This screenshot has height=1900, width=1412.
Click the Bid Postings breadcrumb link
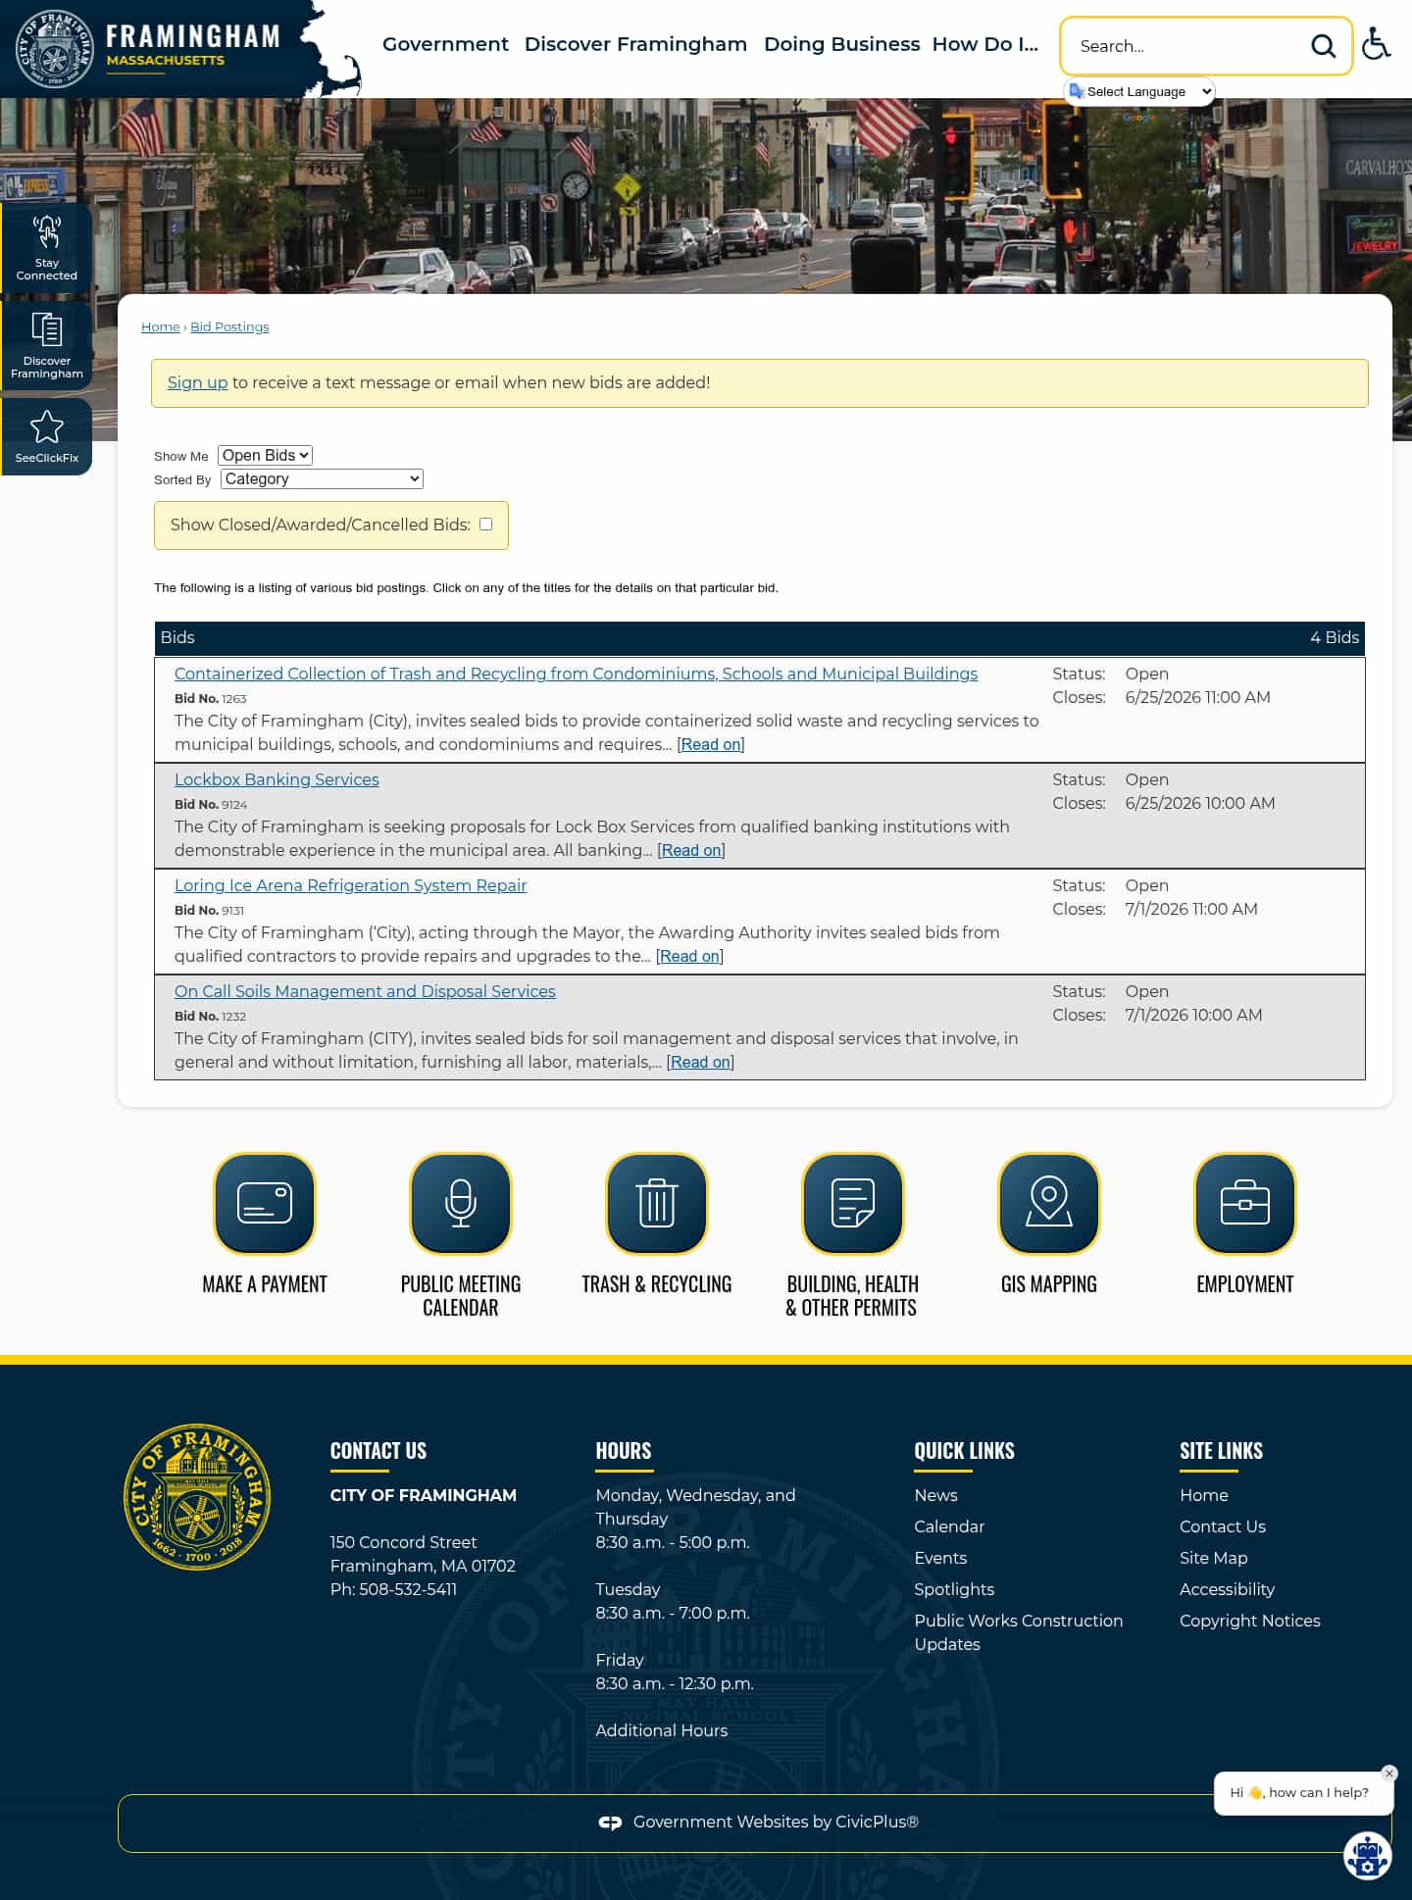pyautogui.click(x=229, y=326)
